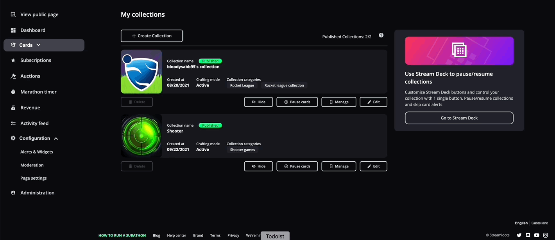Click Published badge on bloodysabb95's collection
Screen dimensions: 555x240
click(x=210, y=61)
